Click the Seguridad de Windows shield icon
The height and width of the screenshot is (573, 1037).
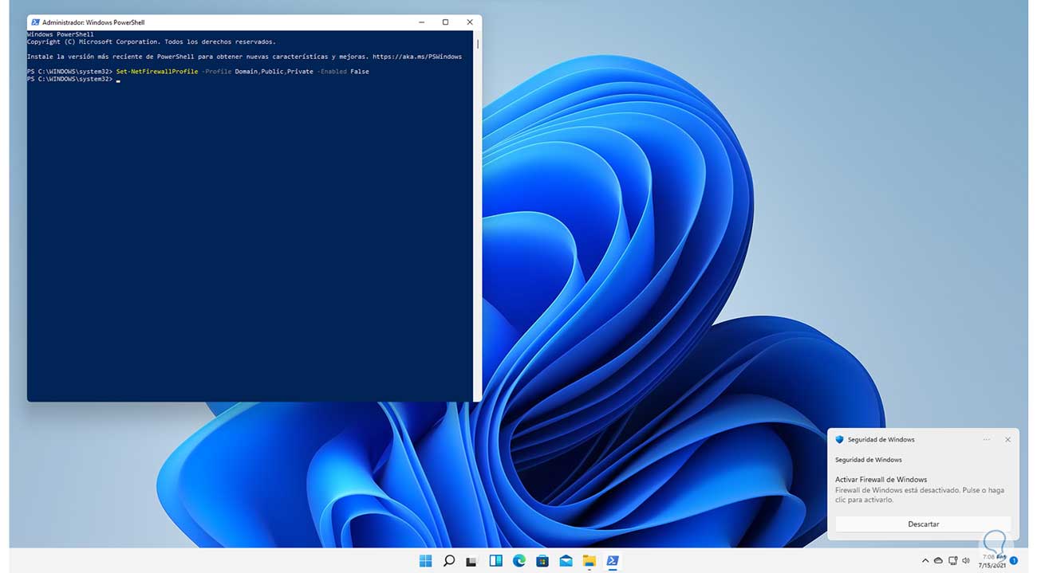(x=839, y=440)
